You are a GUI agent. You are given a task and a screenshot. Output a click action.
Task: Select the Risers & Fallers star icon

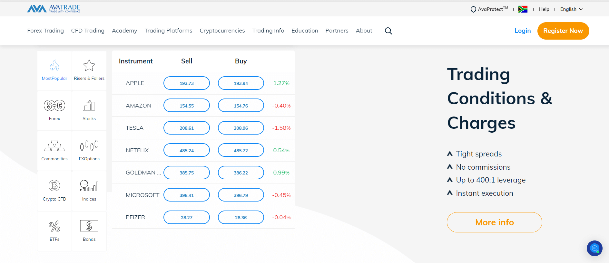pyautogui.click(x=89, y=65)
